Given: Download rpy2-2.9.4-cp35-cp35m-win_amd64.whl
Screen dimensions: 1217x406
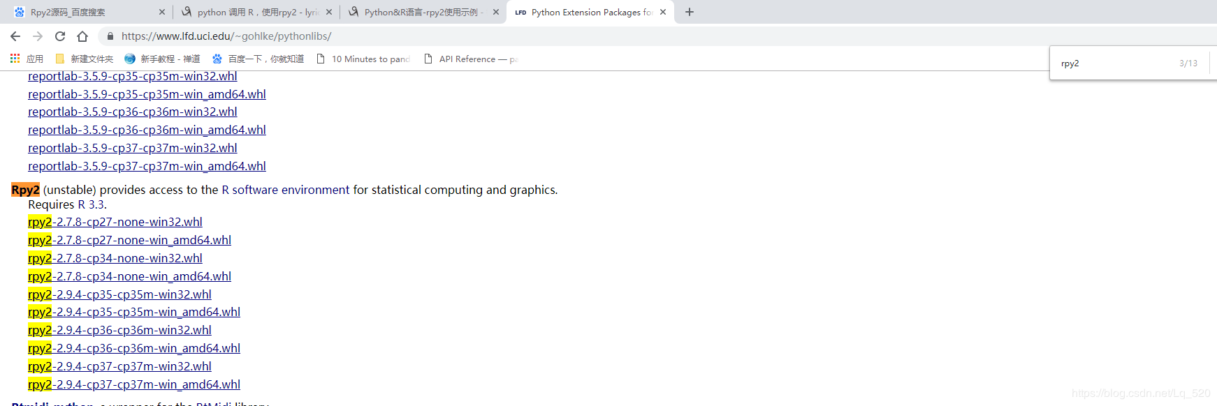Looking at the screenshot, I should click(x=134, y=312).
